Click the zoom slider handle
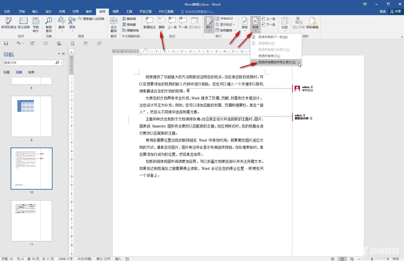 tap(372, 259)
